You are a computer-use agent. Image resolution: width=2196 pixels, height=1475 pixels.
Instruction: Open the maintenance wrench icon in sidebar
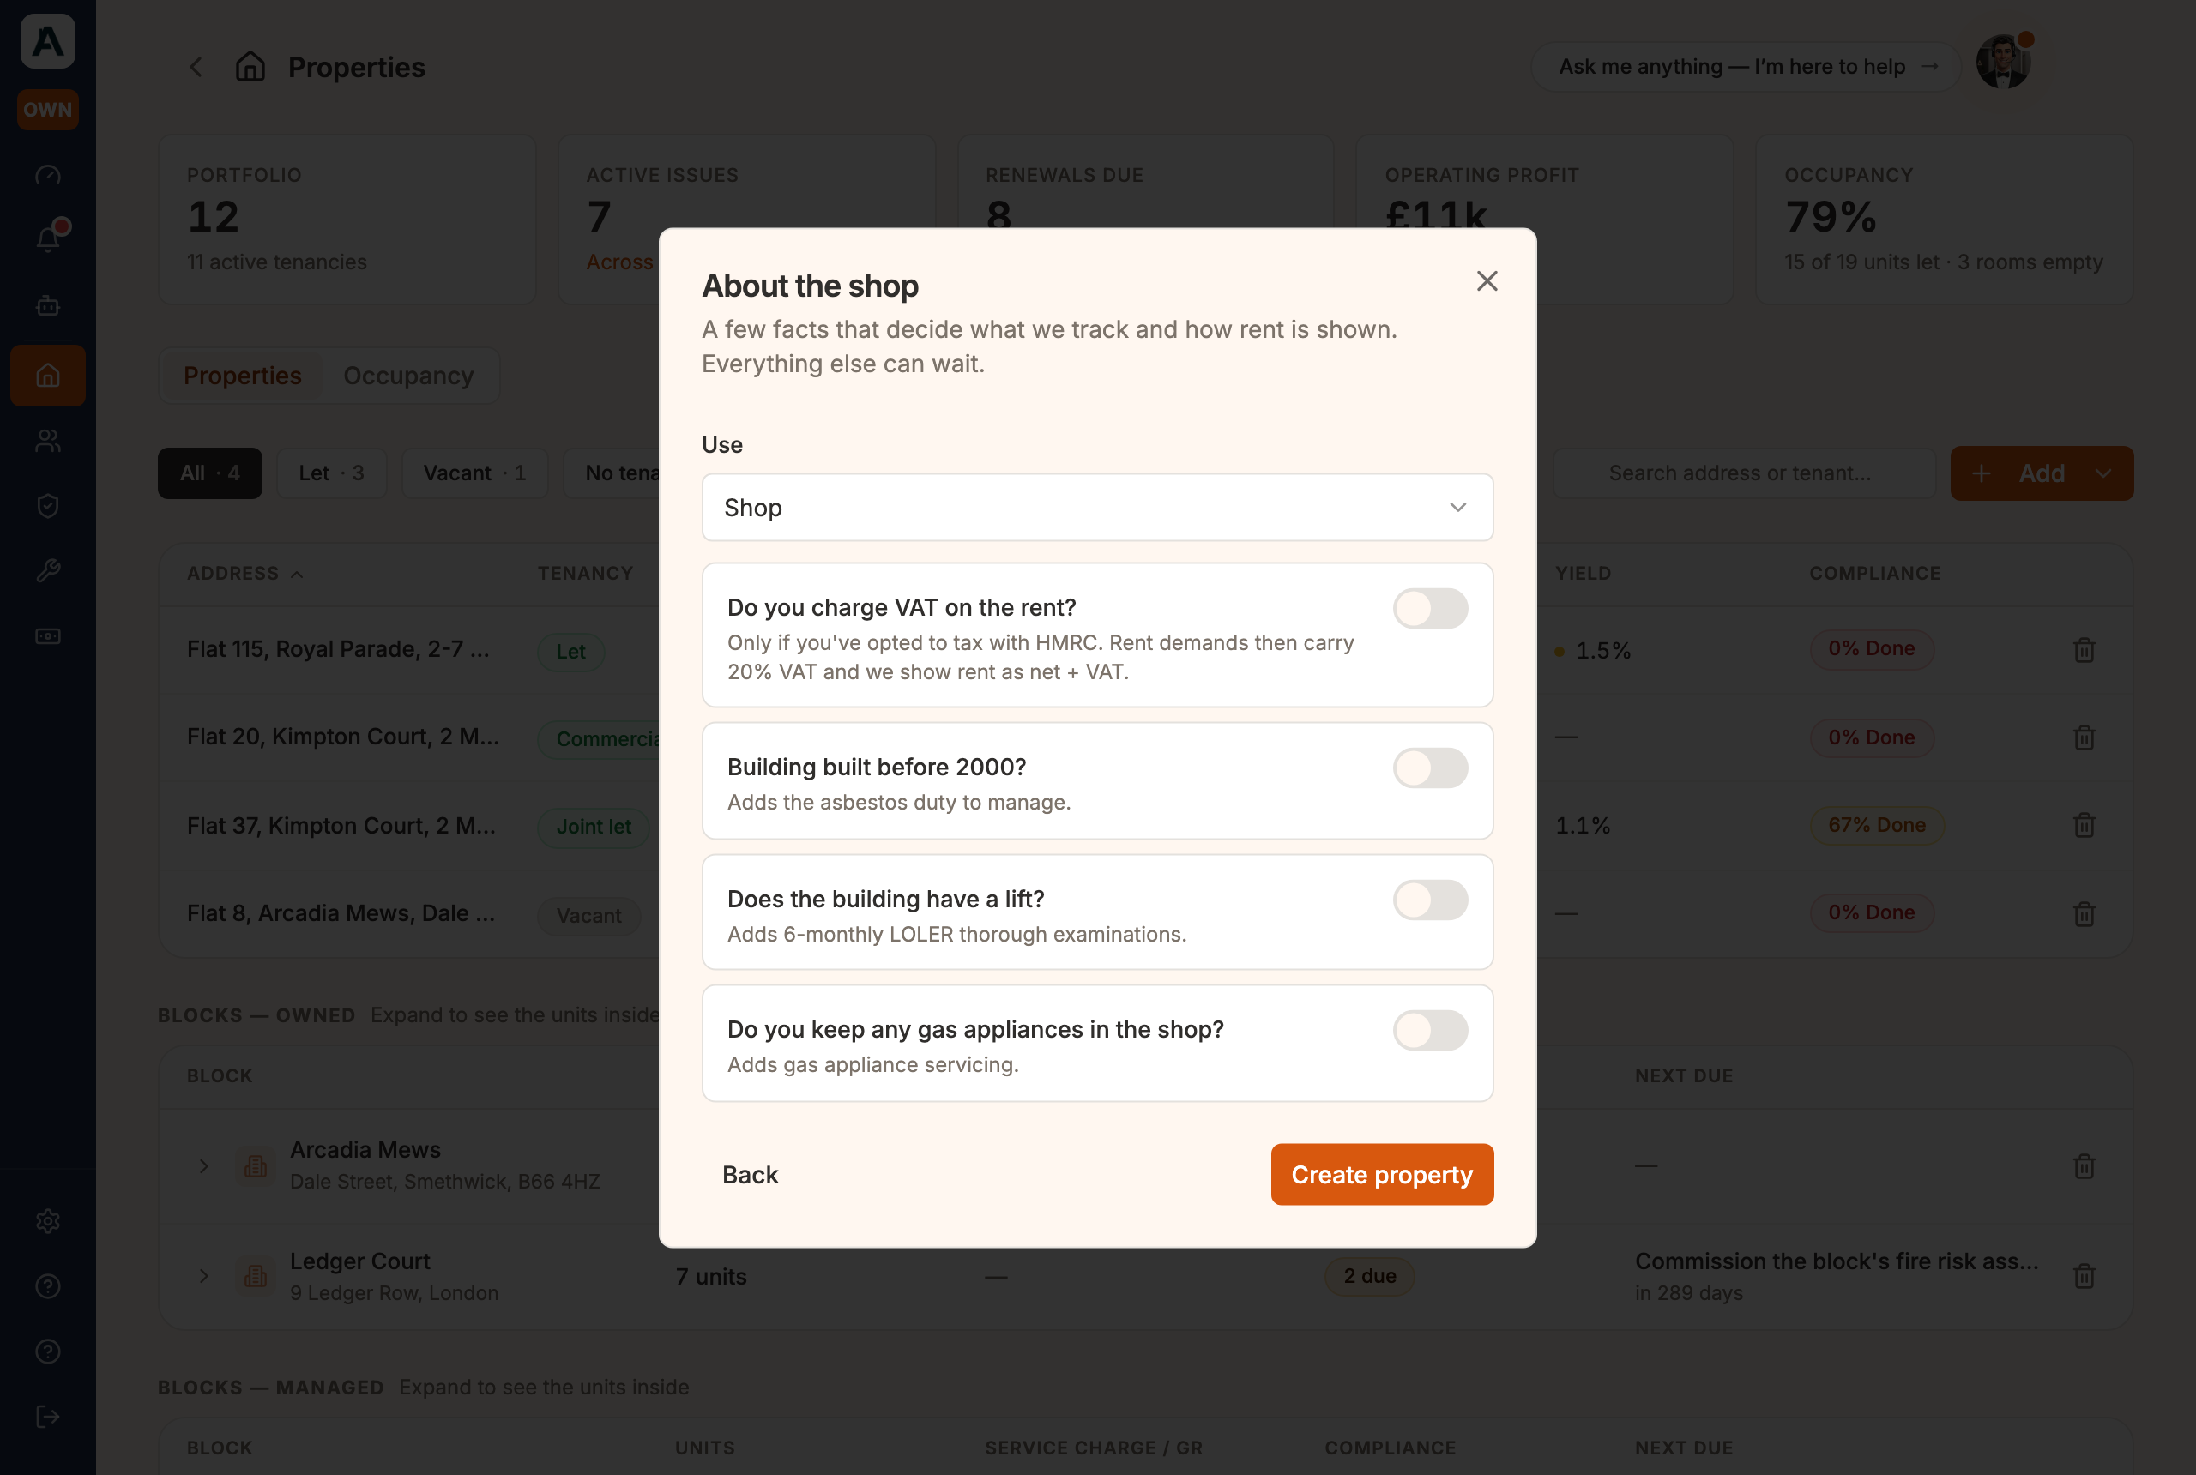48,571
